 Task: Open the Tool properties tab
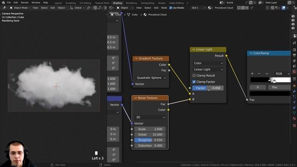coord(294,43)
